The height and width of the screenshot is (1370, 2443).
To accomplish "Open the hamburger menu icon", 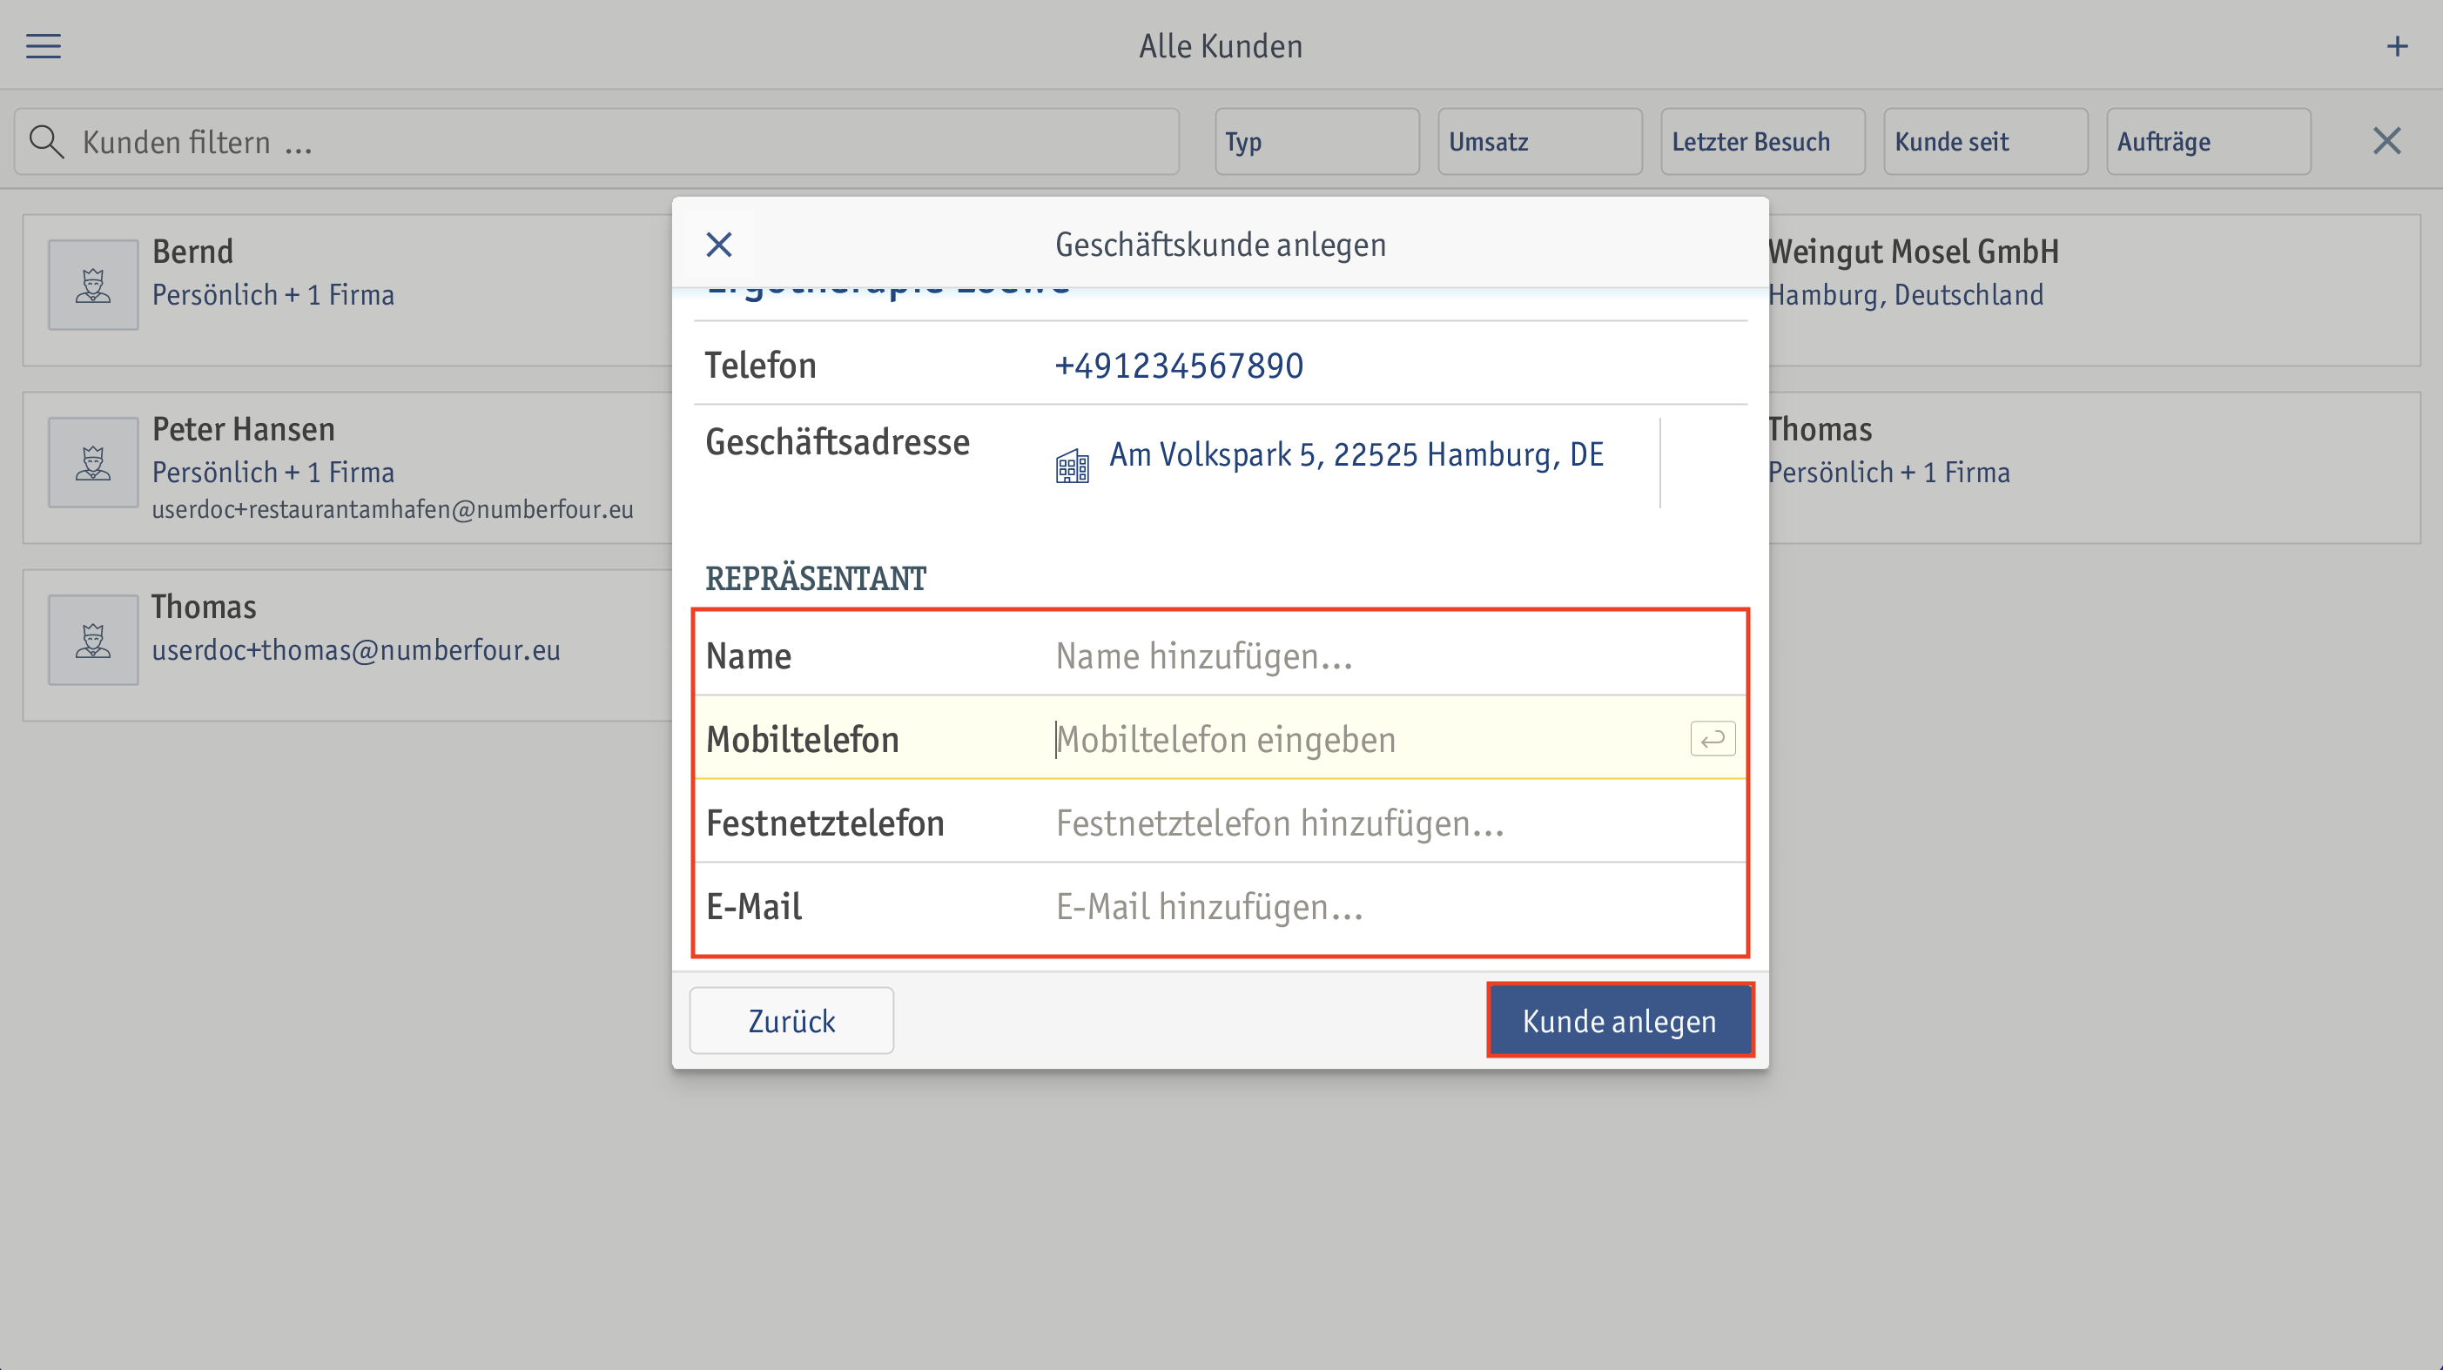I will (43, 45).
